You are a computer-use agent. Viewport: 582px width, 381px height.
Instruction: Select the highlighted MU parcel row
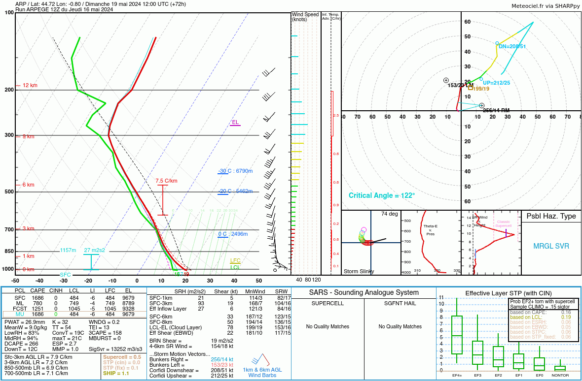pyautogui.click(x=74, y=315)
